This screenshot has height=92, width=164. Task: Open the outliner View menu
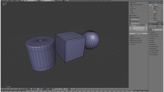click(x=154, y=3)
